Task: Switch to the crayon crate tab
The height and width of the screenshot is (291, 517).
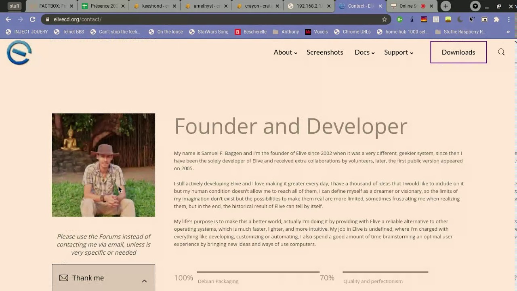Action: coord(257,6)
